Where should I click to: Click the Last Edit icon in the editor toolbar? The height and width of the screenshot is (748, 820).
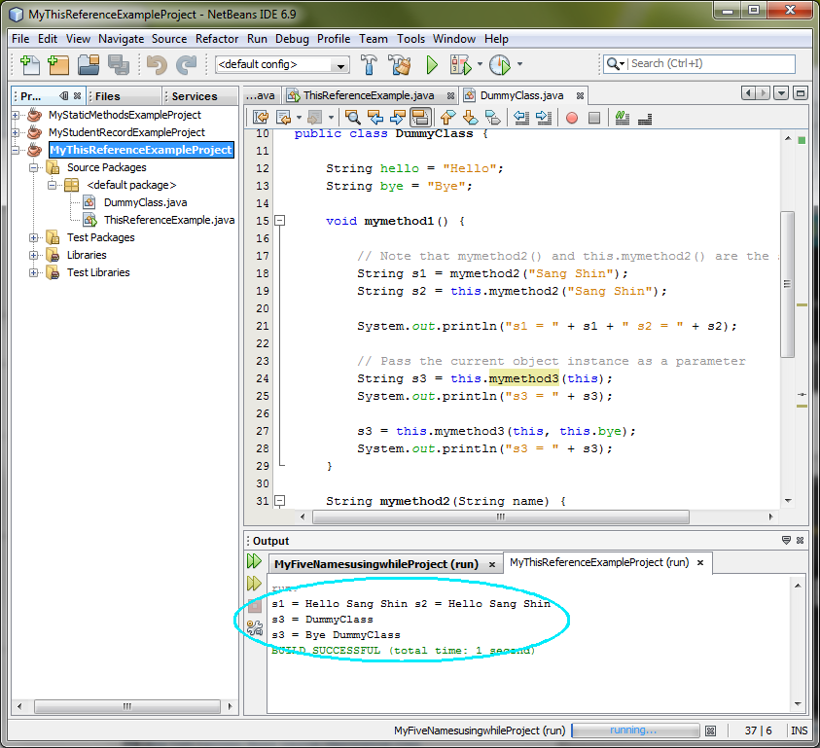(x=261, y=117)
